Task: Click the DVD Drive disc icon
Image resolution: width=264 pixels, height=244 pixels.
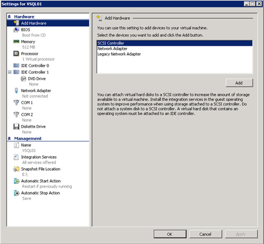Action: coord(23,79)
